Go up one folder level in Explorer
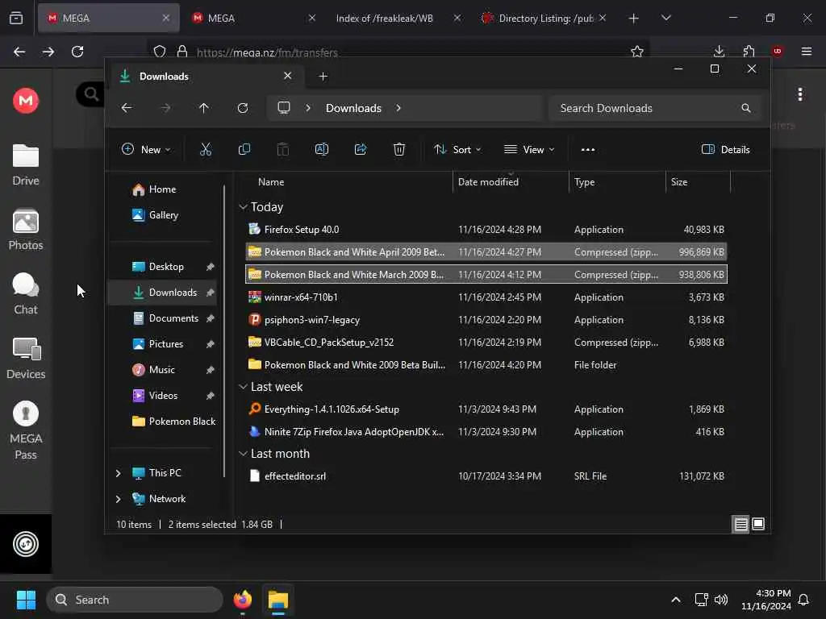The height and width of the screenshot is (619, 826). point(204,108)
